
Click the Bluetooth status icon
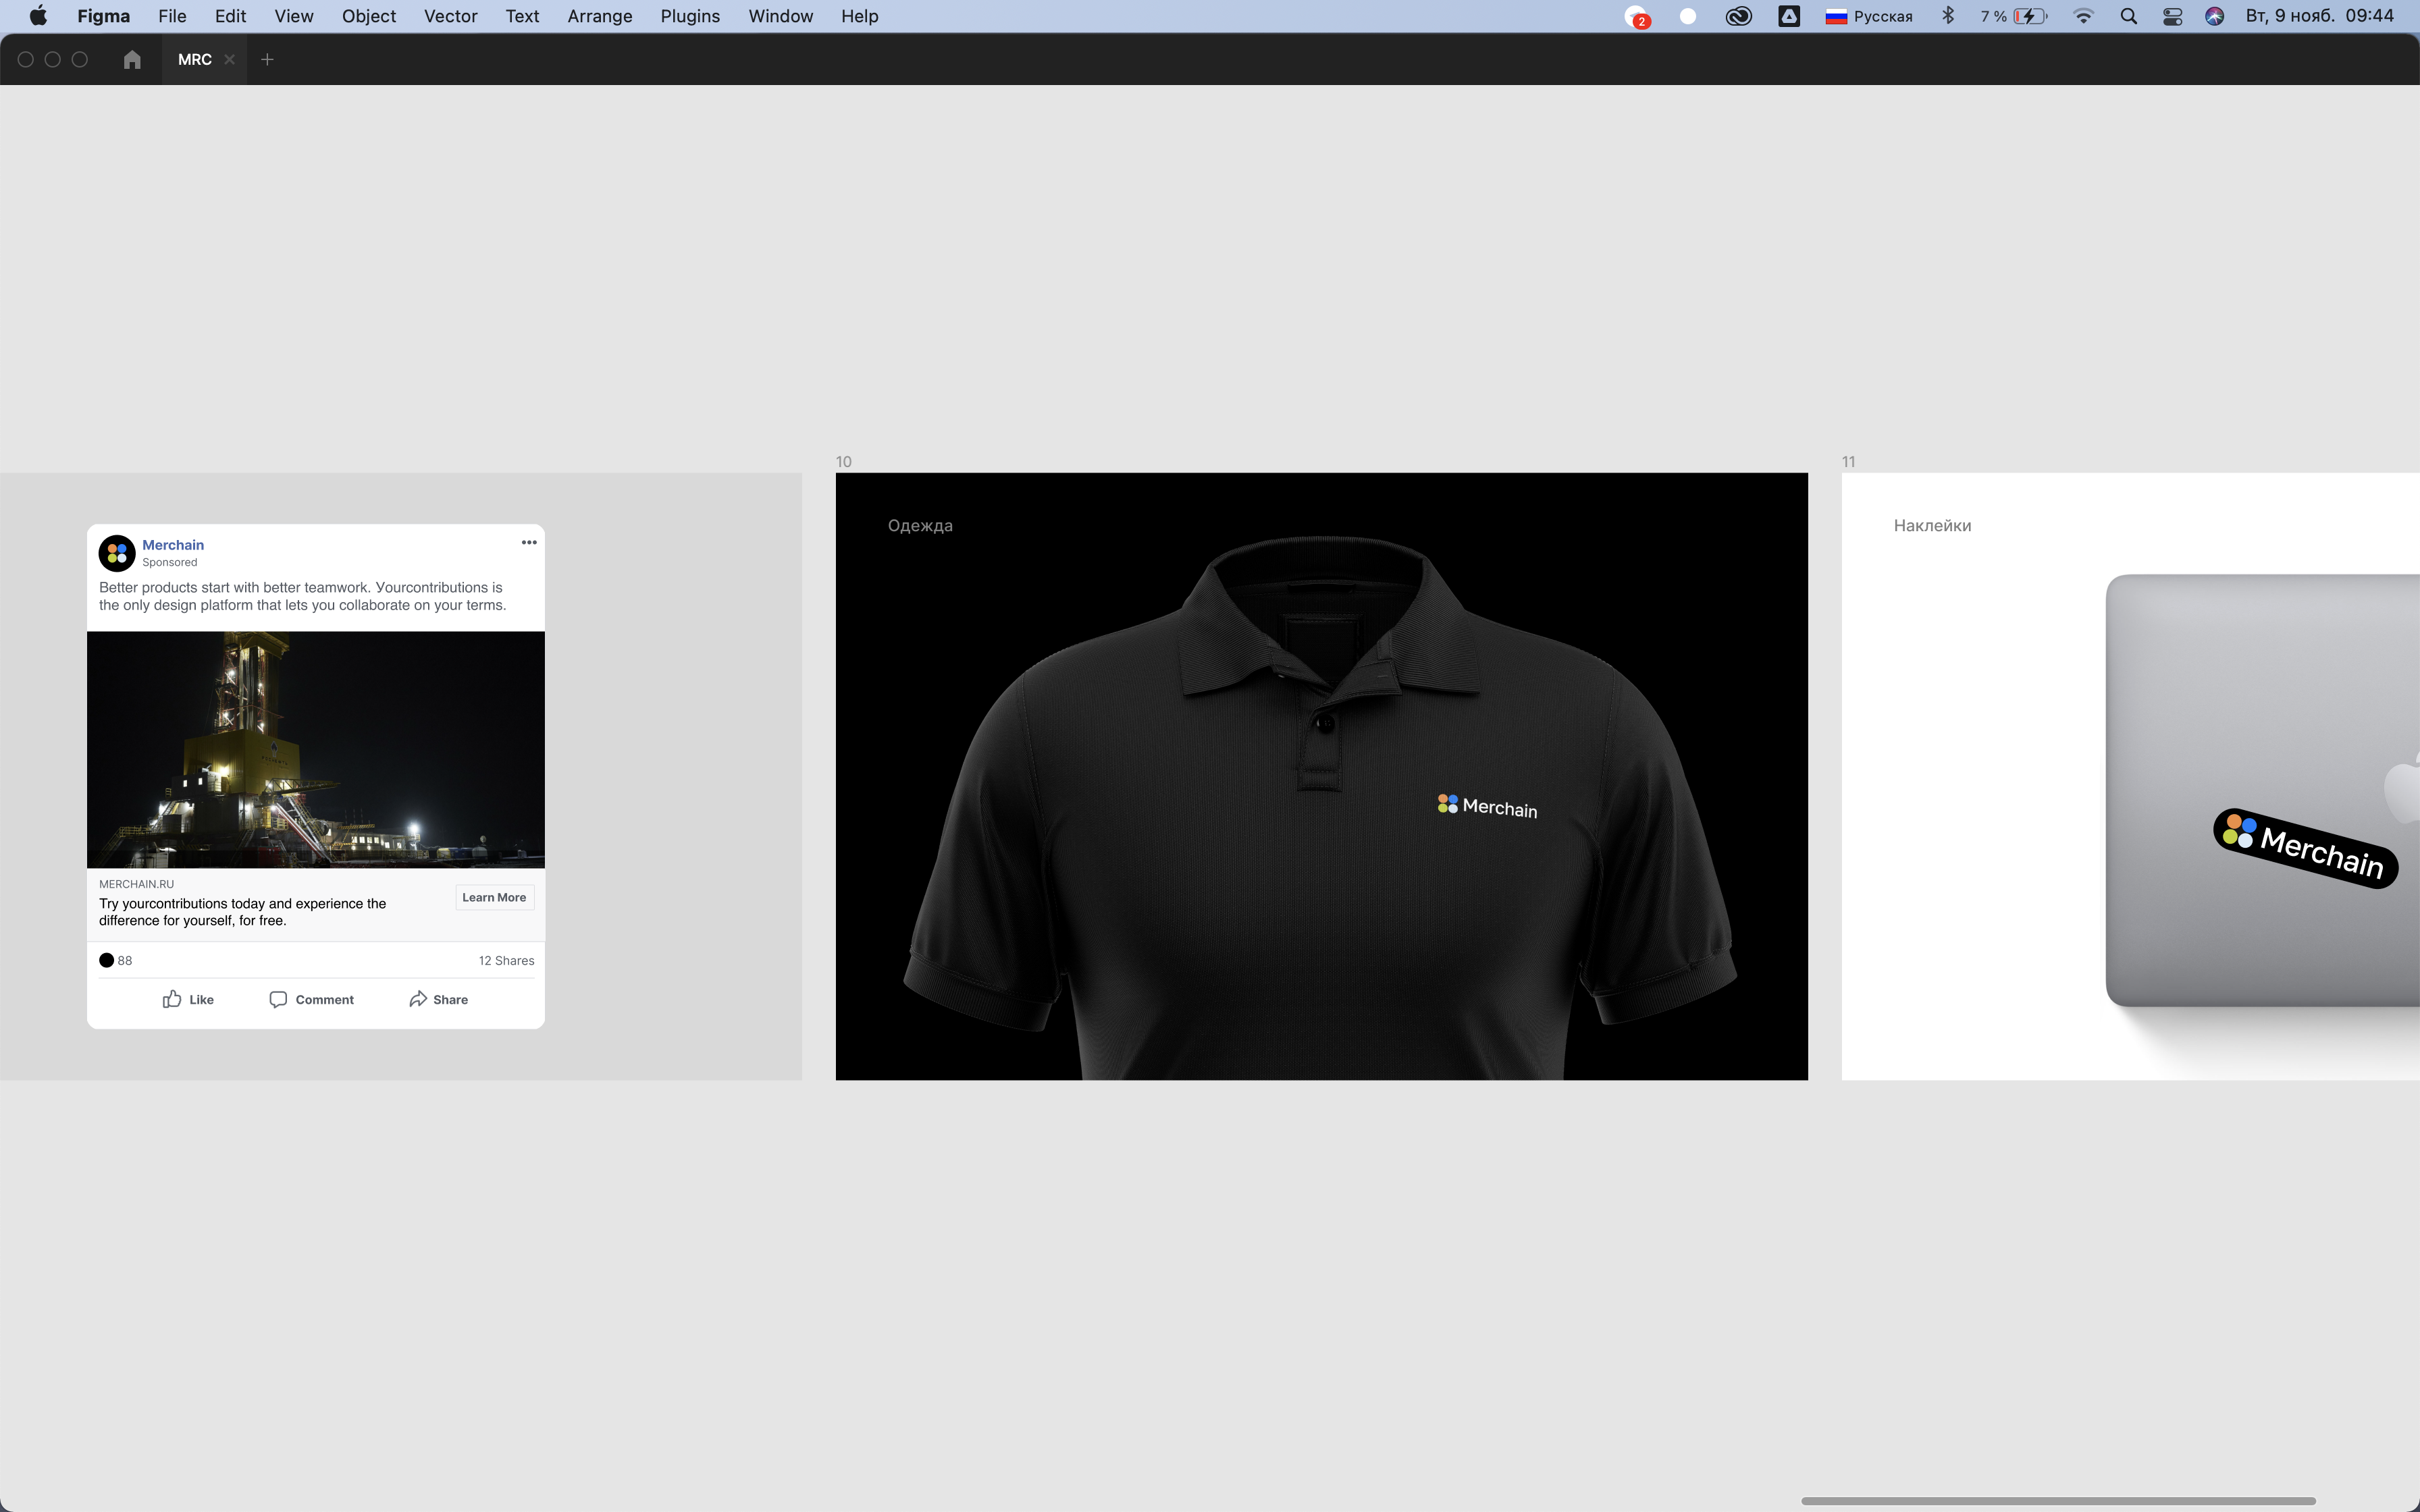1948,16
